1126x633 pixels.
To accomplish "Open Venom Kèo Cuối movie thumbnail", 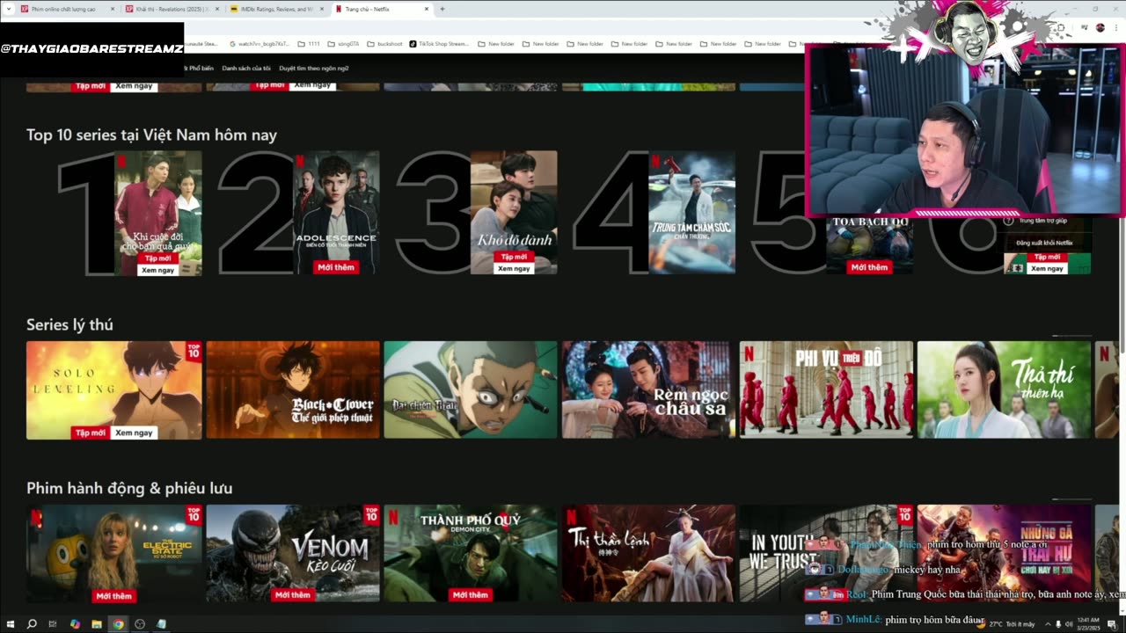I will [x=293, y=553].
